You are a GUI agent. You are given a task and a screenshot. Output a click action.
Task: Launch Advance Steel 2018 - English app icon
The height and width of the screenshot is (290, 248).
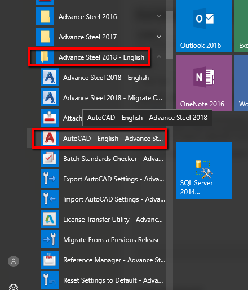pyautogui.click(x=50, y=77)
